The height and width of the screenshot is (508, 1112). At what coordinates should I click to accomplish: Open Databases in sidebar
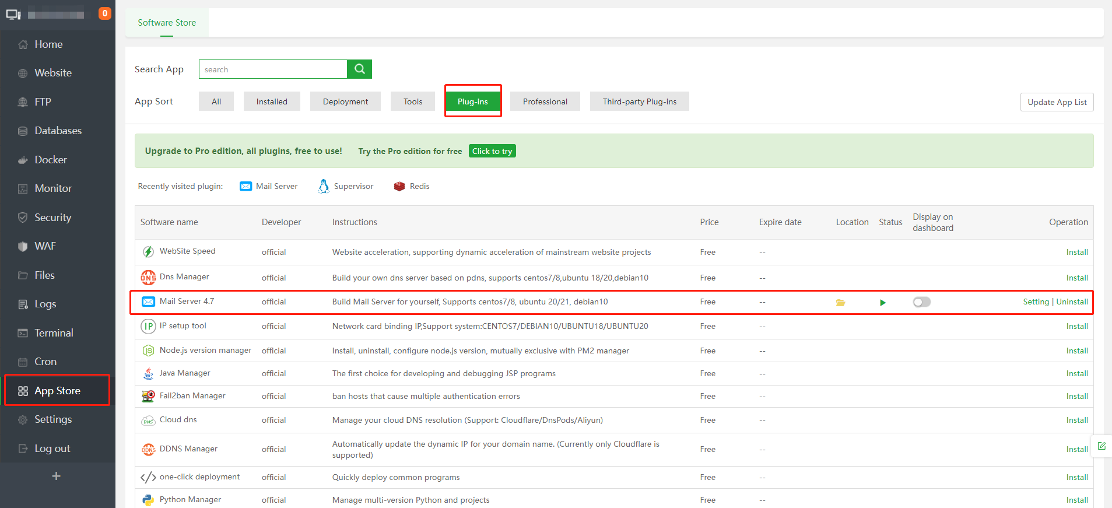(58, 131)
